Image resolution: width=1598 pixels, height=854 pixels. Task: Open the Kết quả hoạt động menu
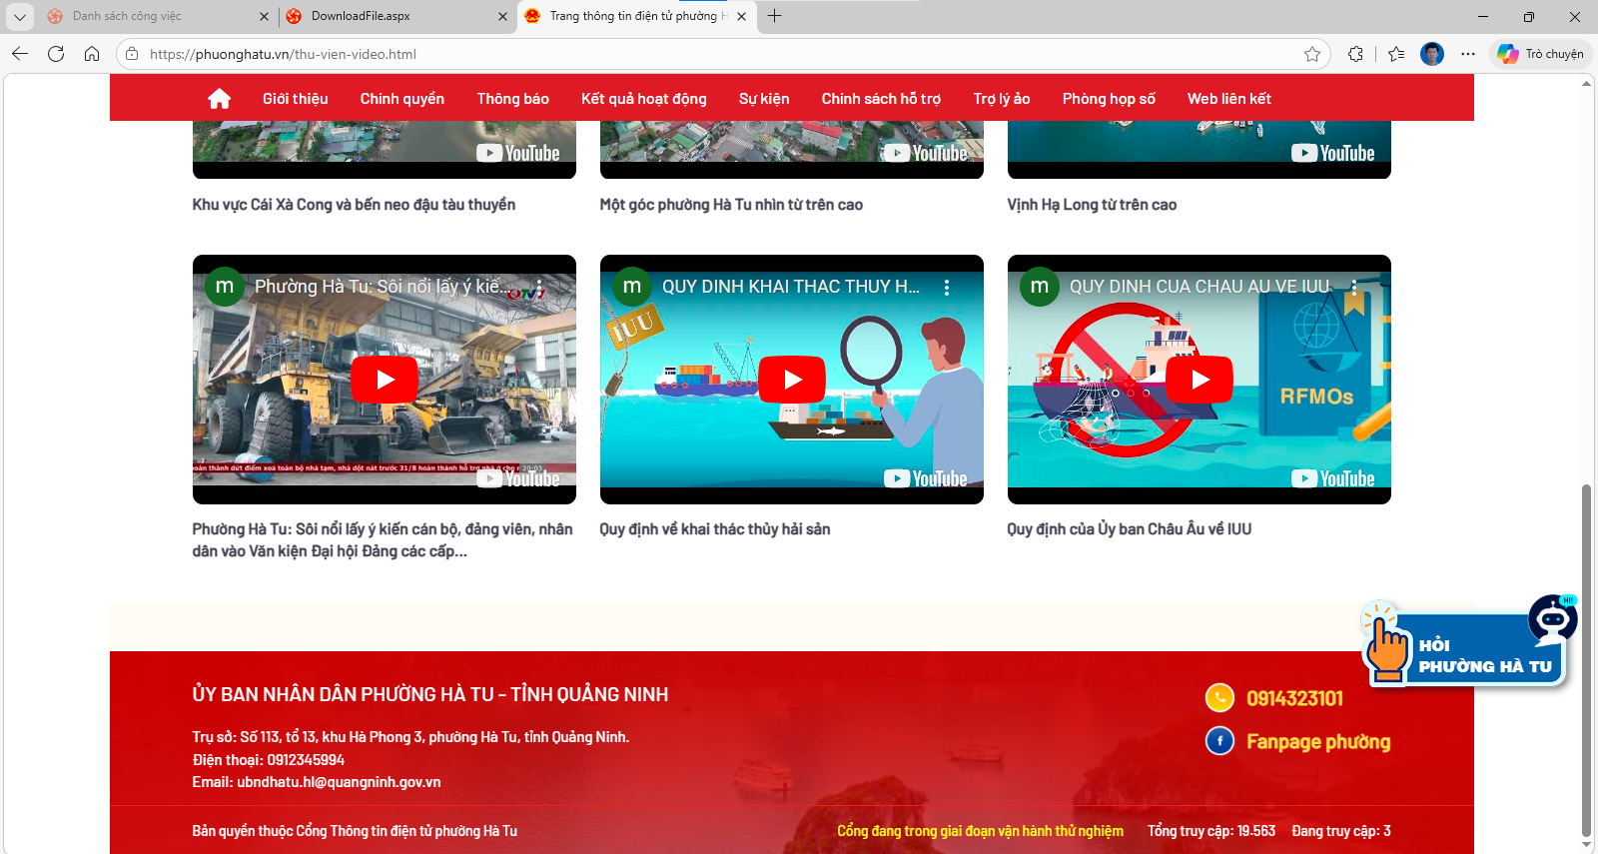coord(643,98)
